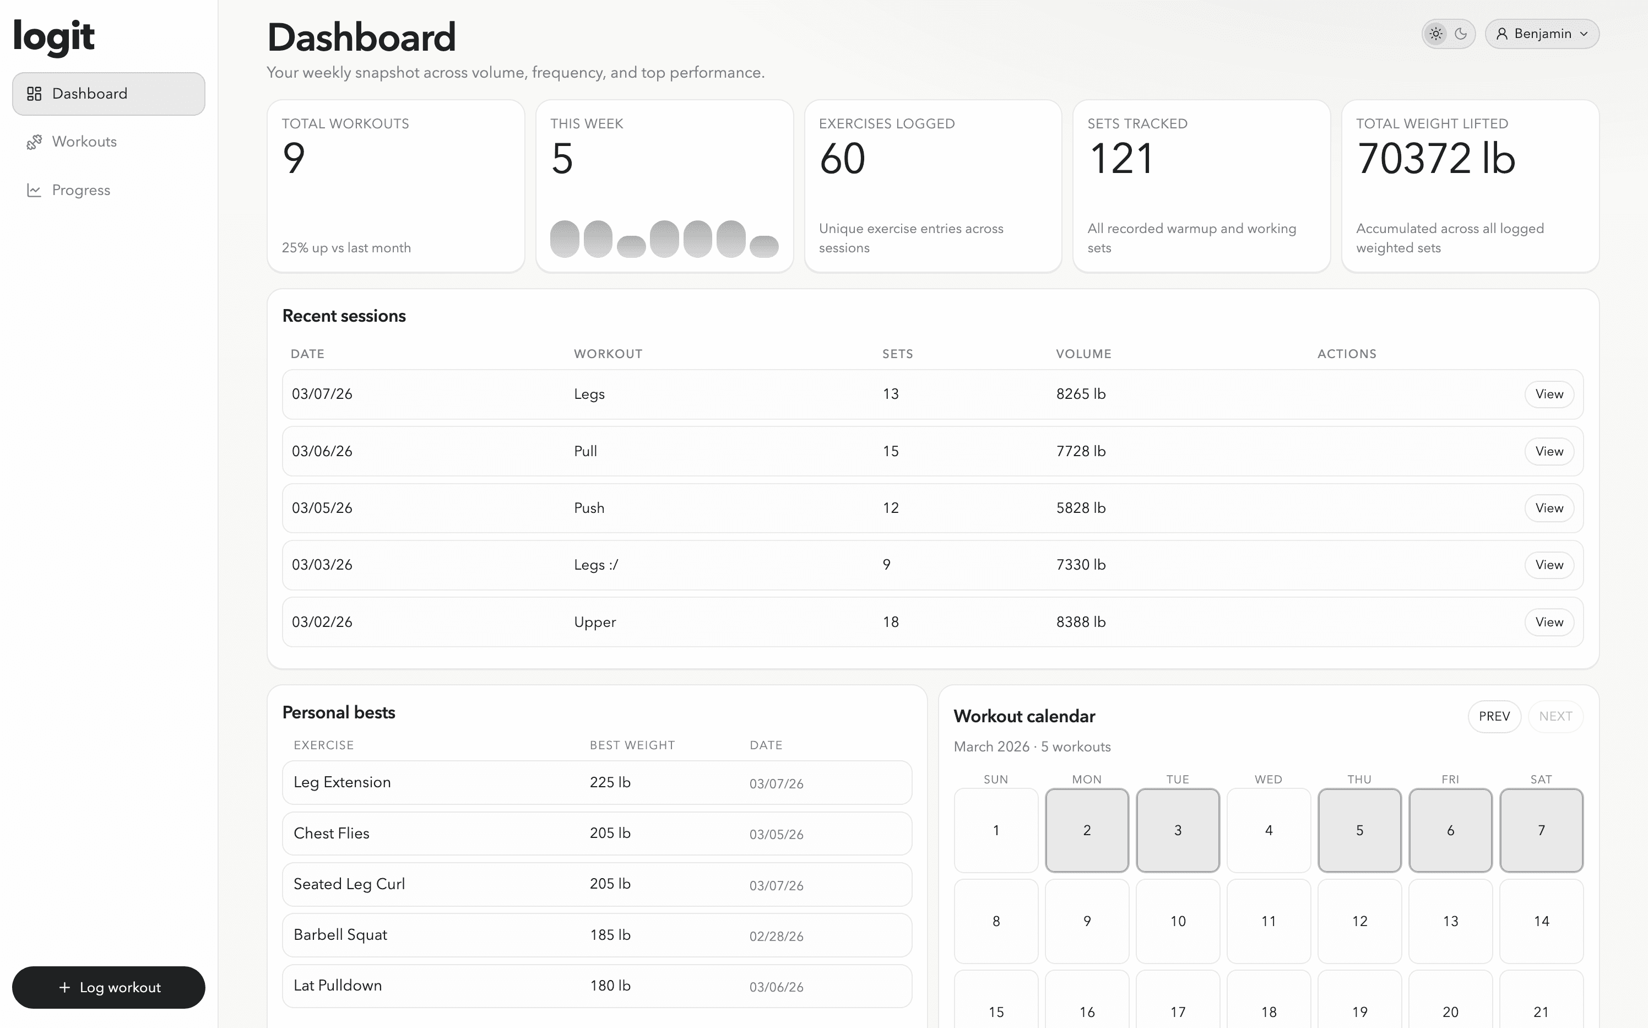The image size is (1648, 1028).
Task: View the 03/07/26 Legs session
Action: click(x=1549, y=394)
